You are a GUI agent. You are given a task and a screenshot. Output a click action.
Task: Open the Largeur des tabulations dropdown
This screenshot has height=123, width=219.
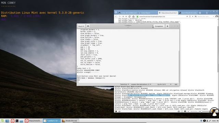141,84
